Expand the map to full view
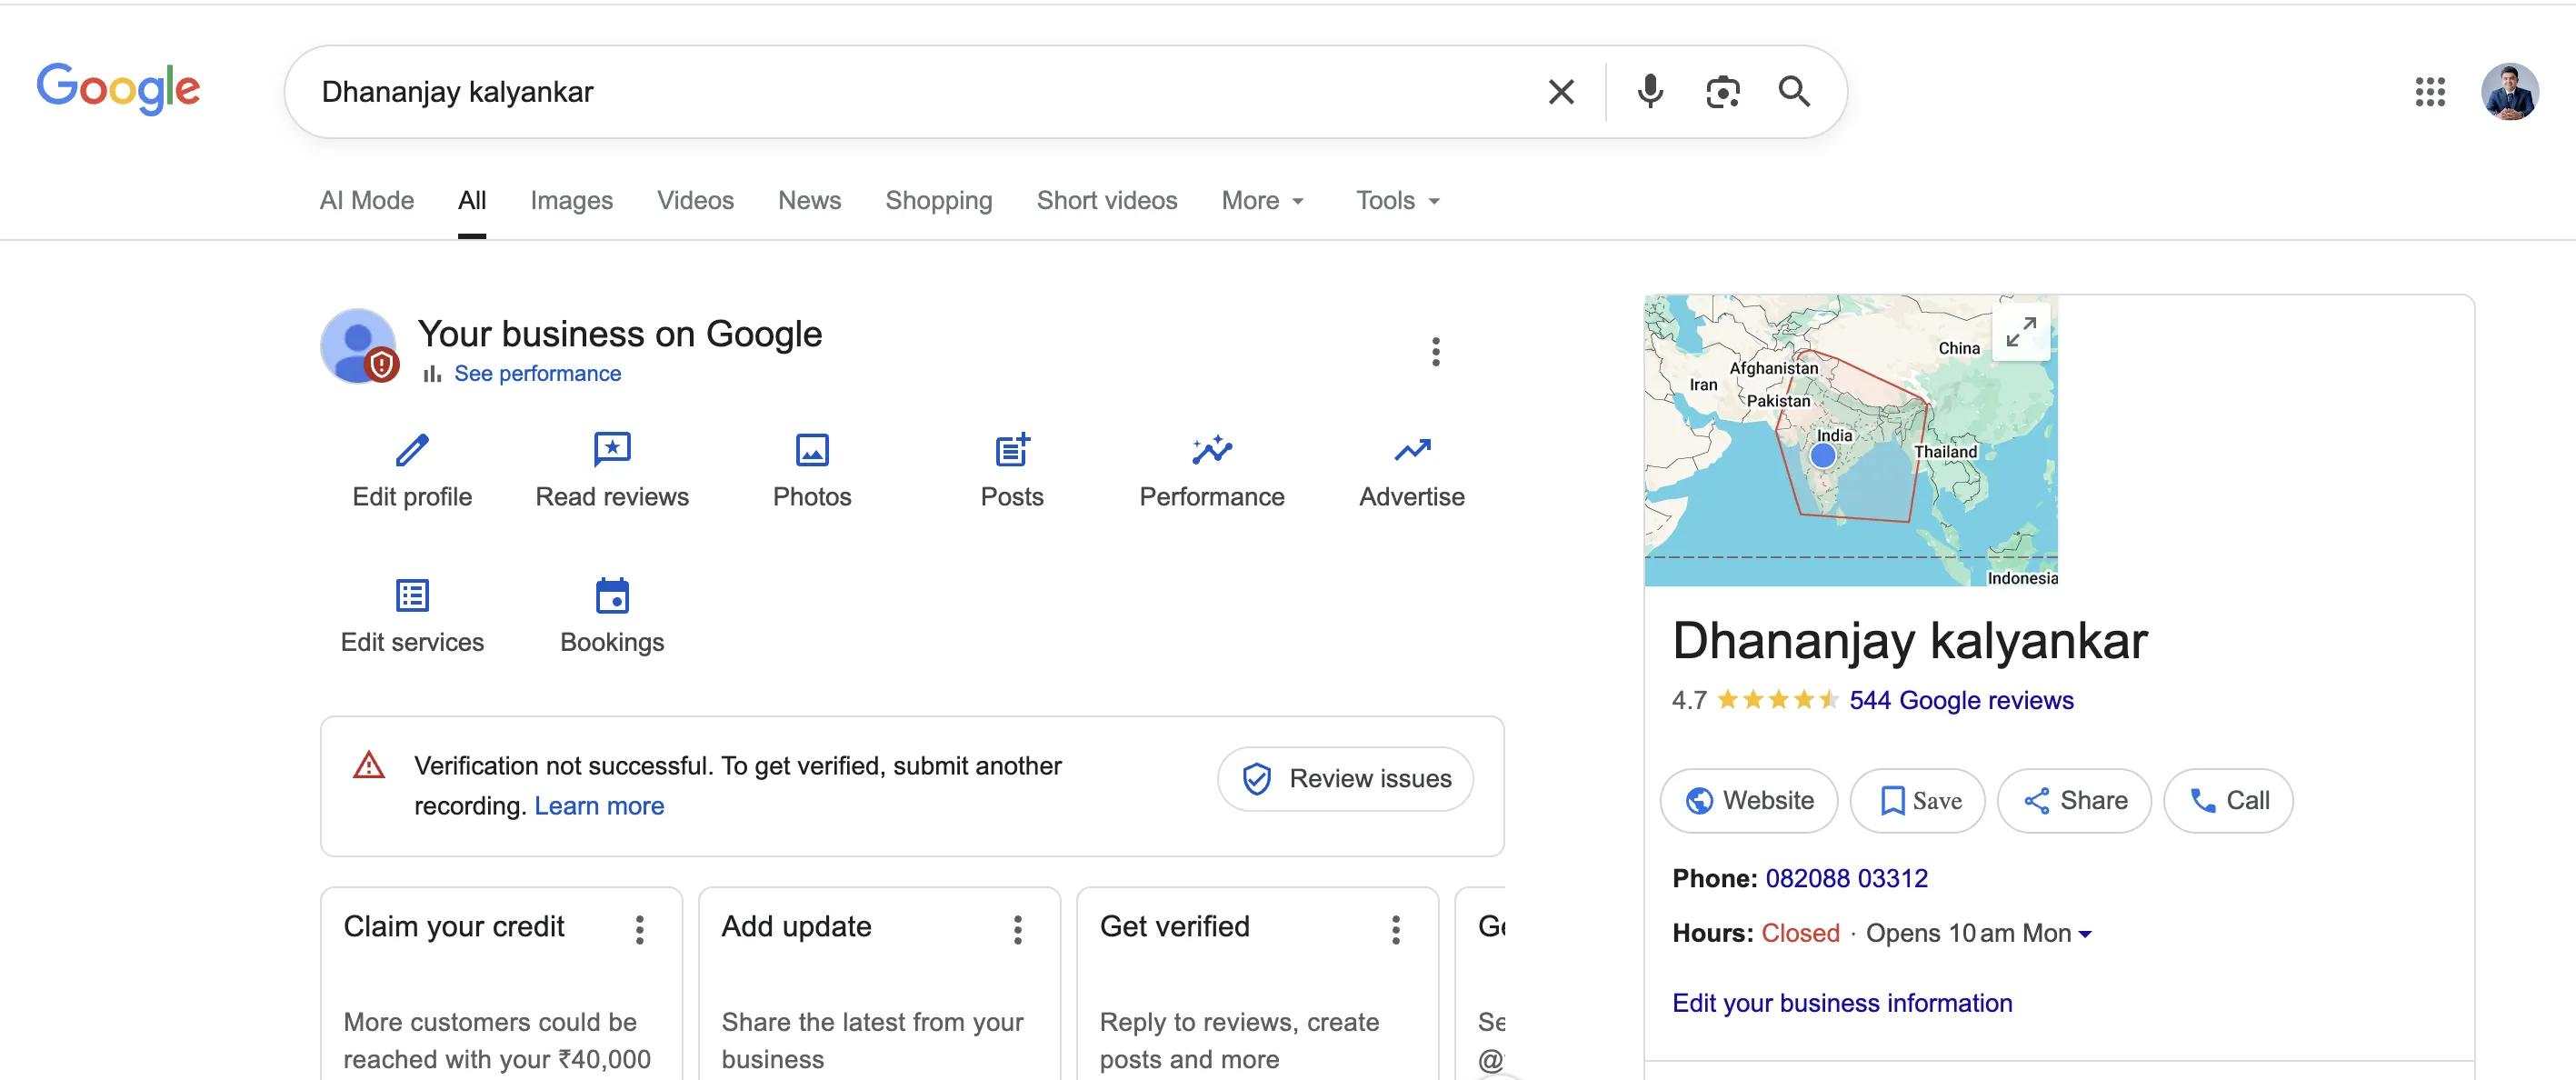 point(2021,331)
